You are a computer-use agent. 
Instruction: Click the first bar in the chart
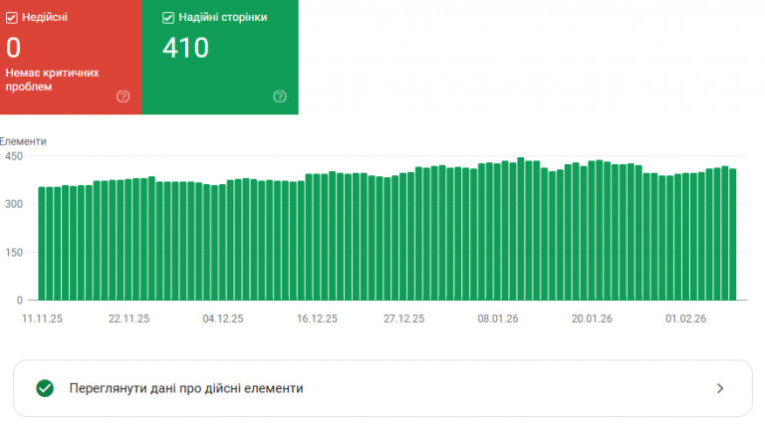[42, 243]
